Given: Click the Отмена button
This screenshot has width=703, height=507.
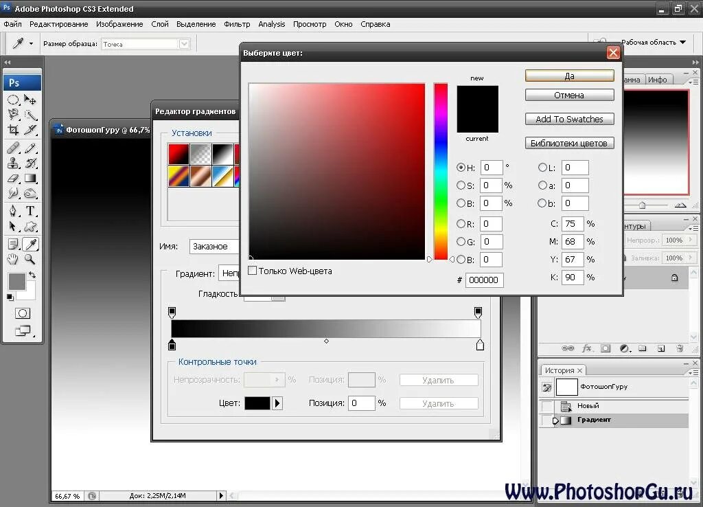Looking at the screenshot, I should (x=569, y=95).
